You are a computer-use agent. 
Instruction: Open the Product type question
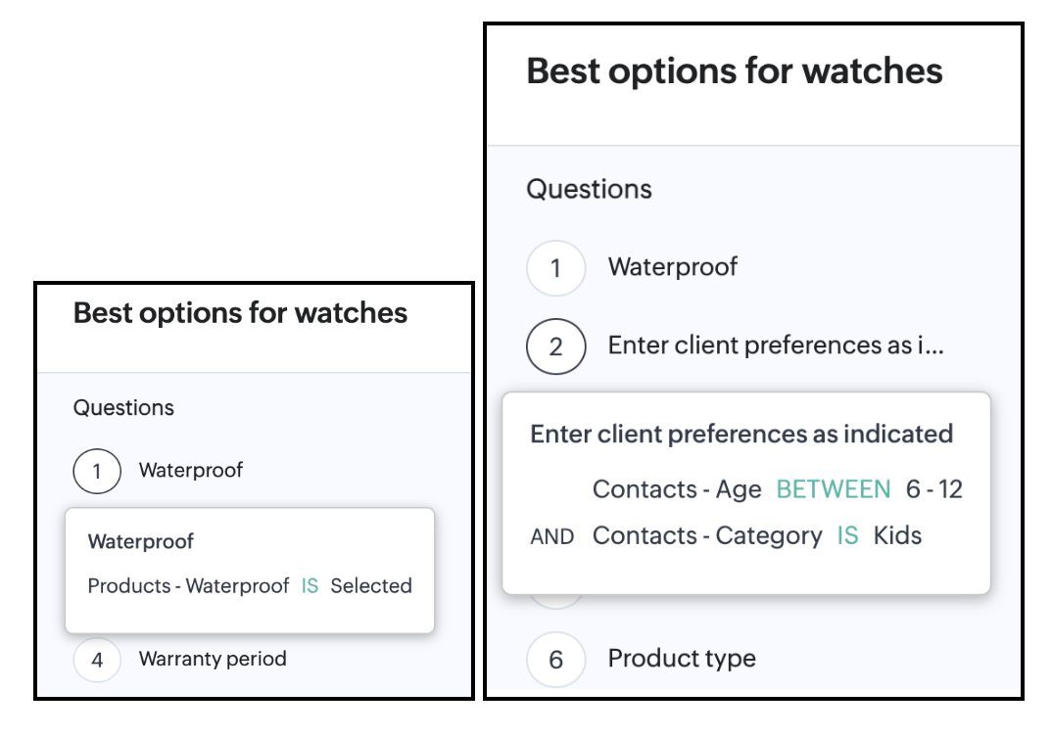point(682,659)
